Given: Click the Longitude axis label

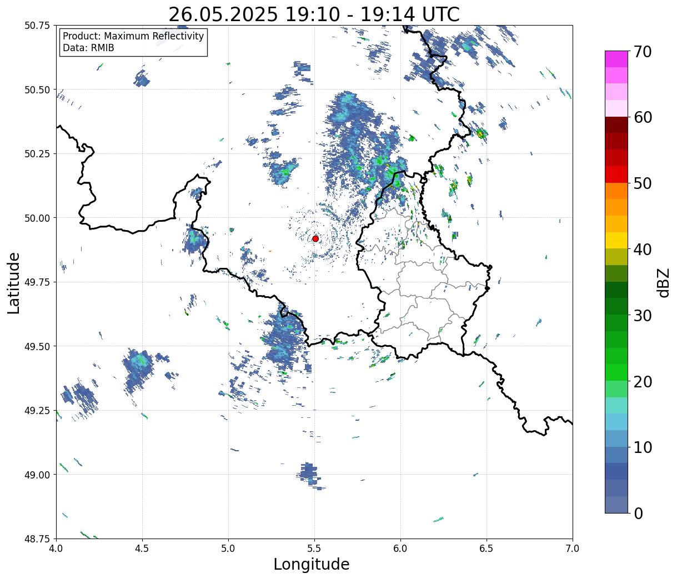Looking at the screenshot, I should point(312,564).
